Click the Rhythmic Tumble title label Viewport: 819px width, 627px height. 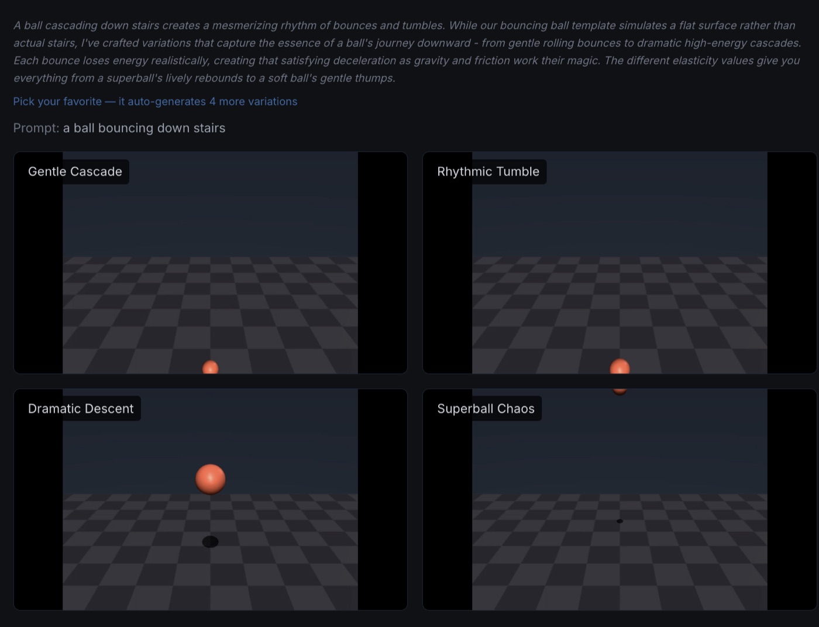point(488,171)
